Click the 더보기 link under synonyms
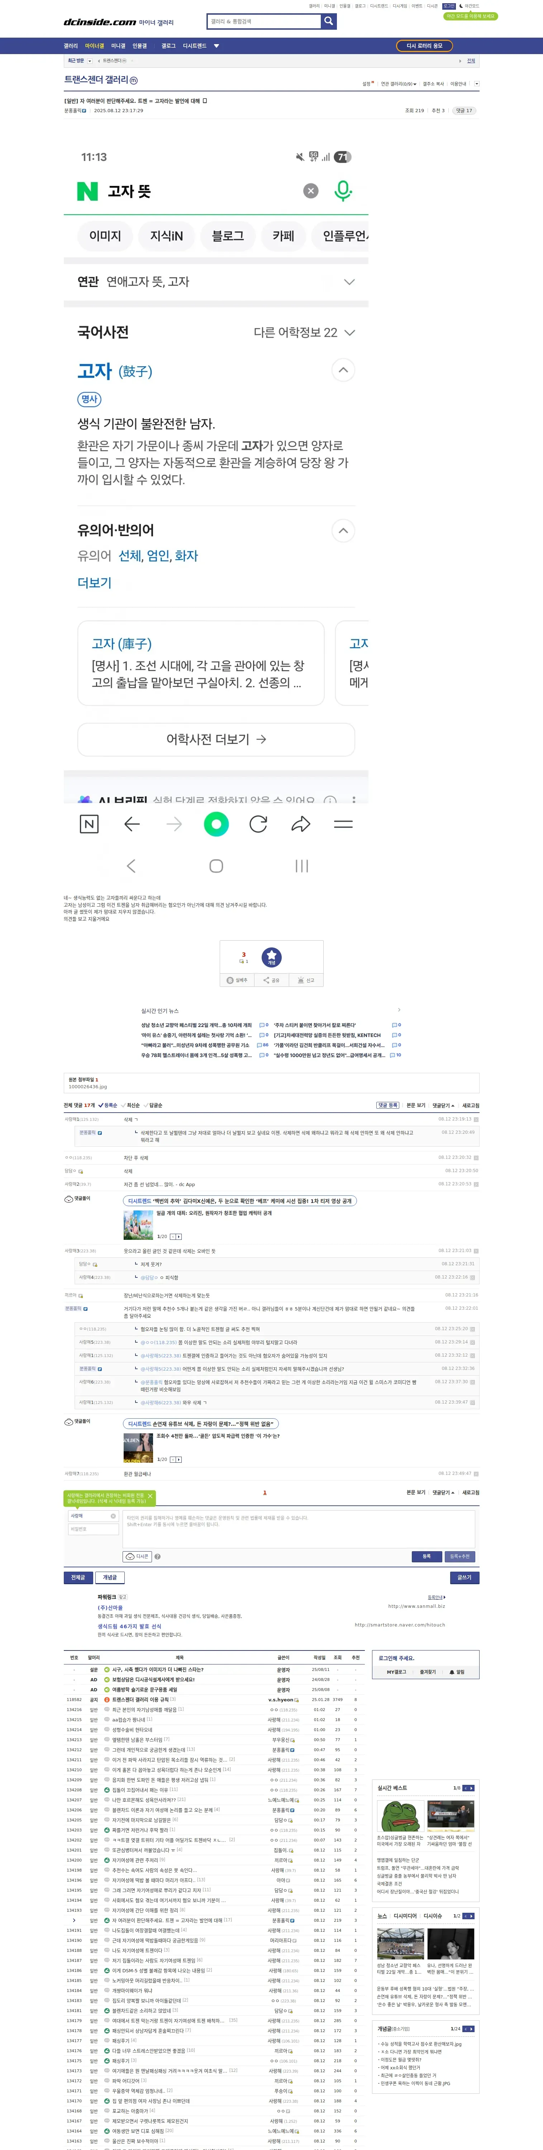543x2150 pixels. (94, 583)
